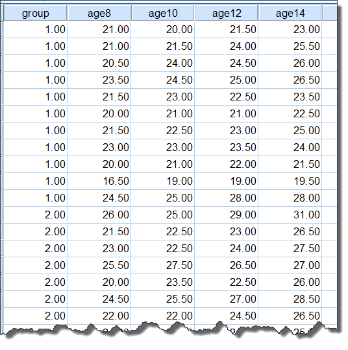Select the age8 cell showing 16.50
This screenshot has width=348, height=350.
click(99, 181)
